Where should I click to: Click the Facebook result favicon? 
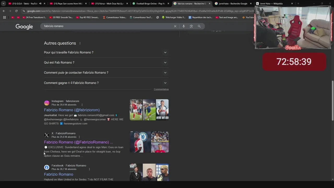[x=47, y=167]
